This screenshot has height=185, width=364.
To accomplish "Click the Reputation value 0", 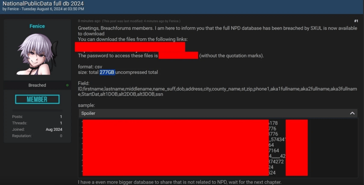I will pyautogui.click(x=61, y=136).
